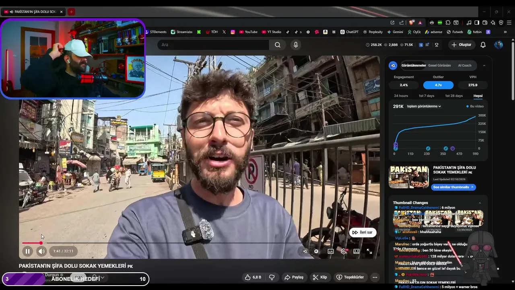515x290 pixels.
Task: Open the Perplexity bookmark
Action: [x=373, y=32]
